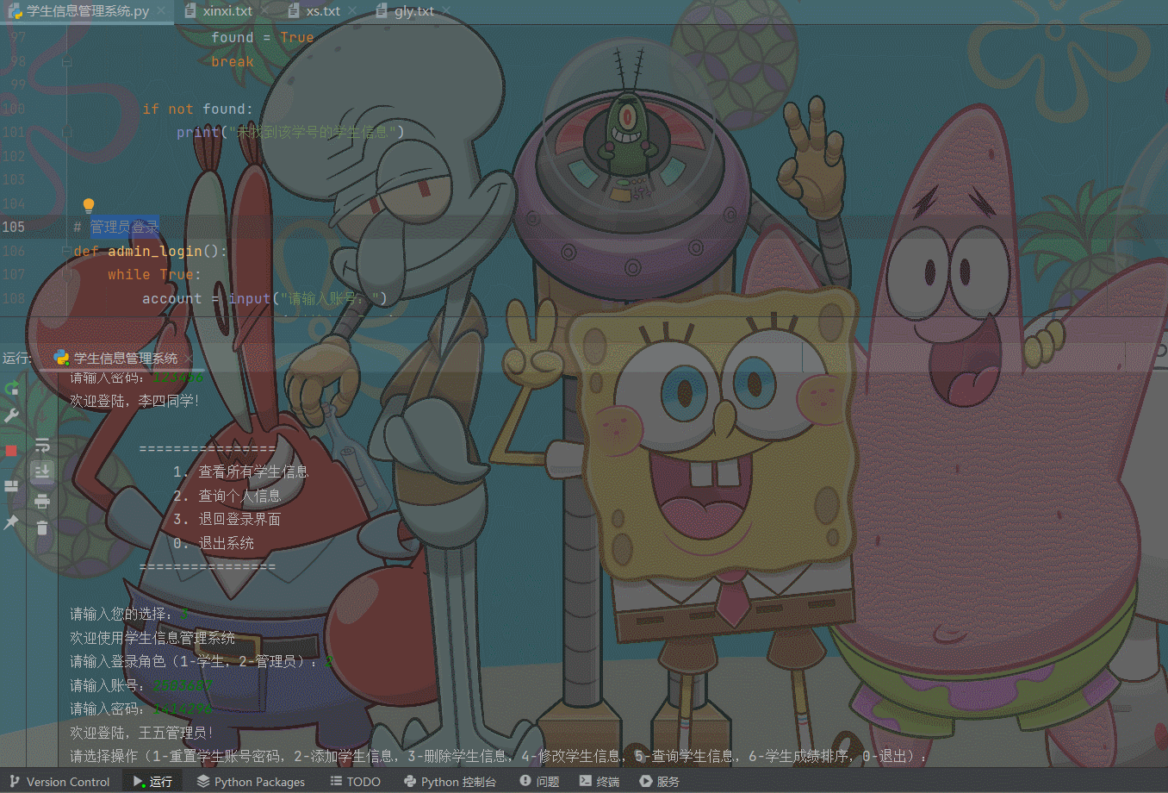Click the def admin_login() code line
This screenshot has width=1168, height=793.
[x=150, y=251]
